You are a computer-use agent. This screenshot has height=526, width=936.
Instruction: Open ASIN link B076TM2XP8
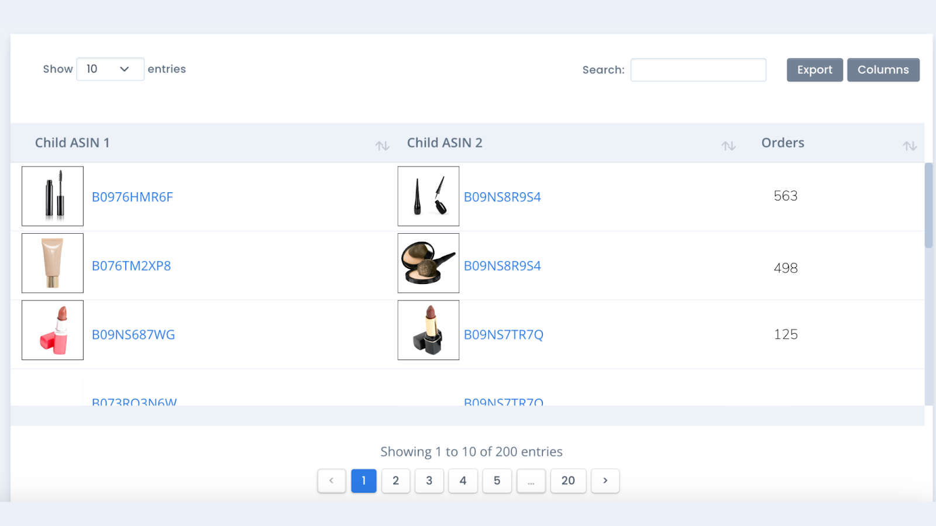(x=132, y=266)
